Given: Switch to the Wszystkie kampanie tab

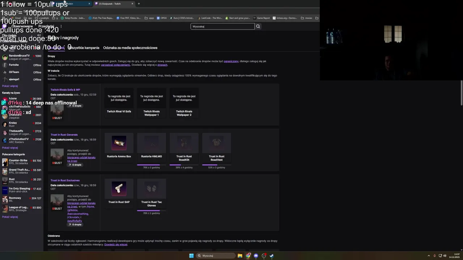Looking at the screenshot, I should click(84, 48).
